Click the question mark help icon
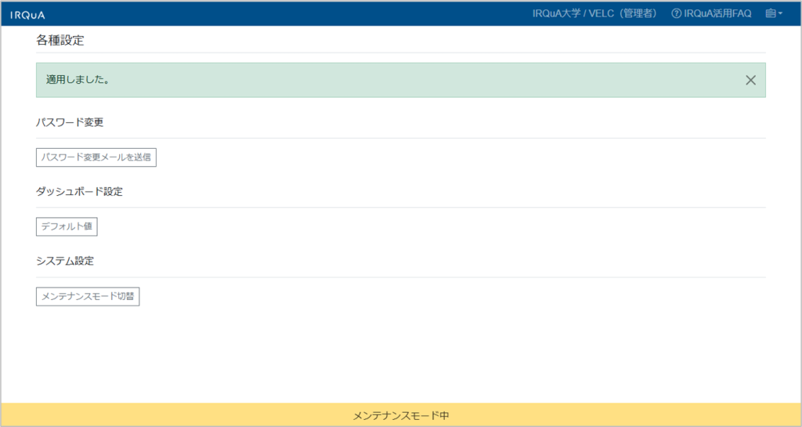The width and height of the screenshot is (802, 427). 677,13
